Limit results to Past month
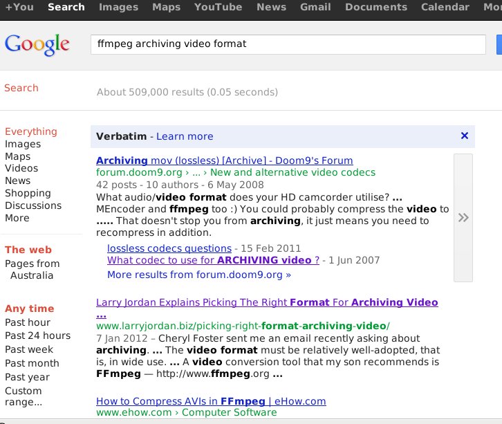The height and width of the screenshot is (424, 502). (32, 363)
